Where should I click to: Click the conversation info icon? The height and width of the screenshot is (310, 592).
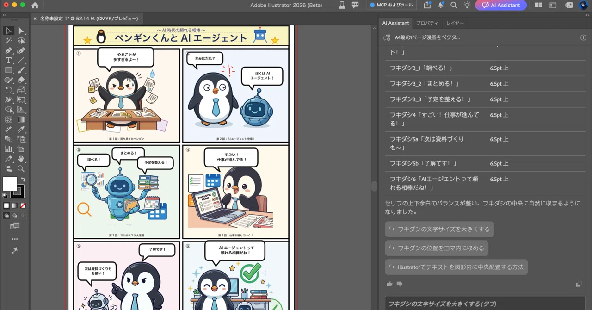(x=583, y=37)
